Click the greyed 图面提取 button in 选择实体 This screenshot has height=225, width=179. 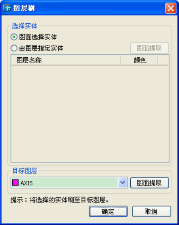pos(149,48)
